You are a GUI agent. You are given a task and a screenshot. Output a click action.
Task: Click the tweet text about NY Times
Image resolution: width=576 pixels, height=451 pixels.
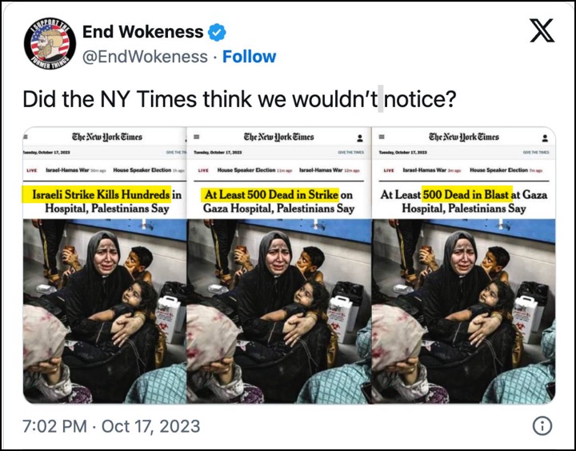click(x=239, y=99)
